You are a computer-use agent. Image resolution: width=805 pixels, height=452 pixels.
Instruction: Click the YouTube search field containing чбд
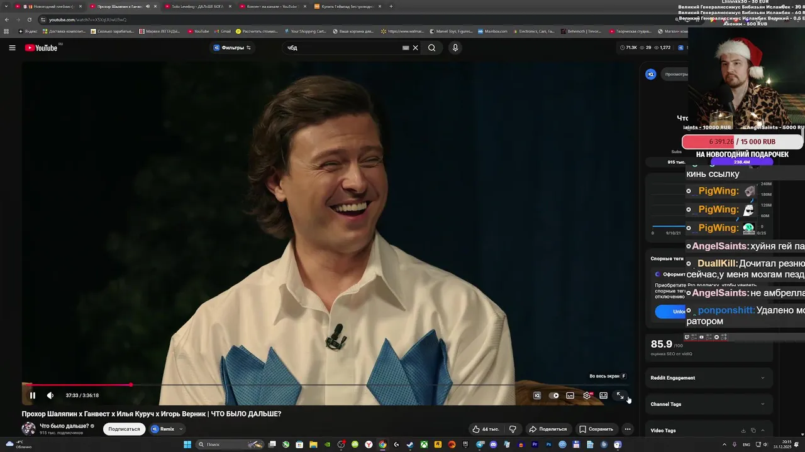point(343,48)
